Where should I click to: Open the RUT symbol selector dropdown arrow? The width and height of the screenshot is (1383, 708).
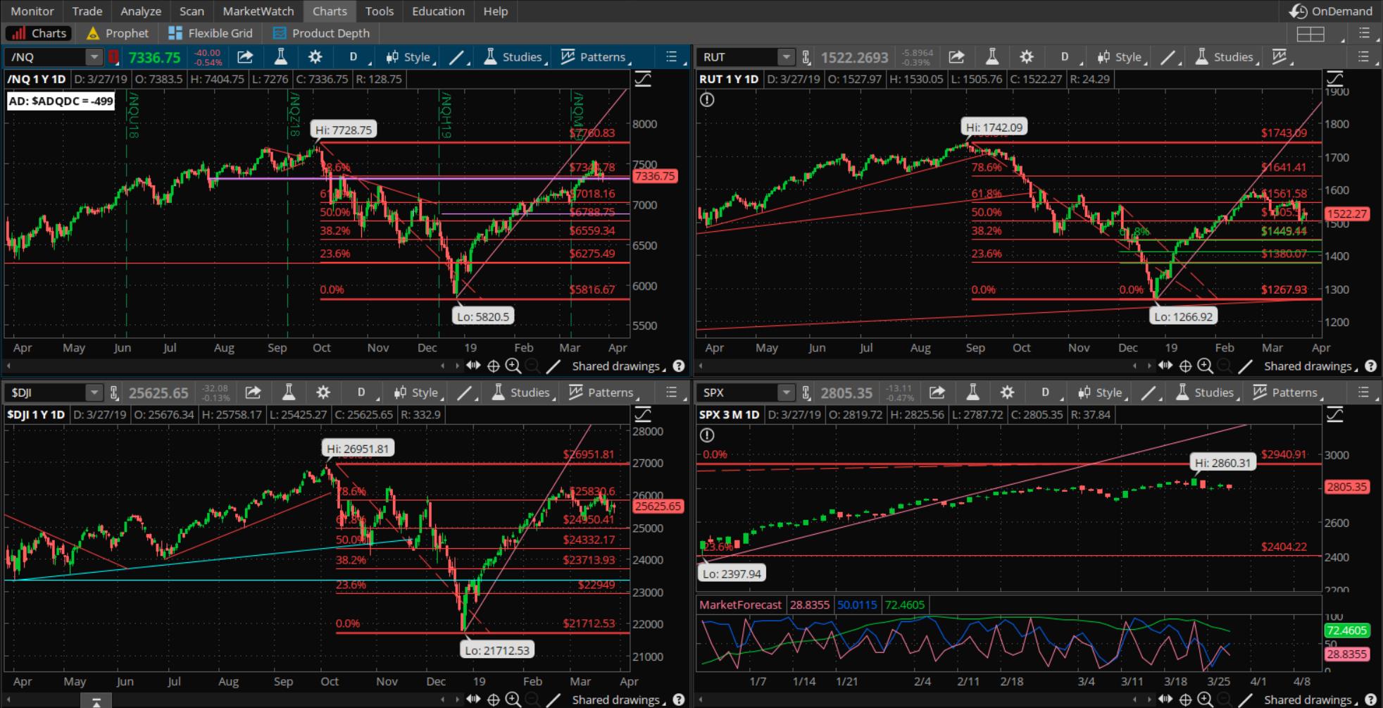[x=786, y=57]
